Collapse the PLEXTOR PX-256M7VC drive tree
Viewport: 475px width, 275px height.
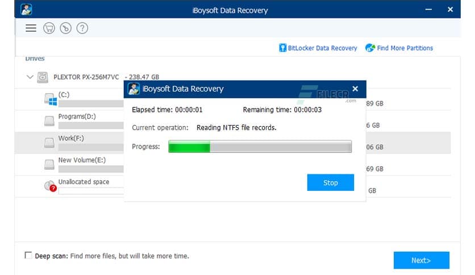[x=30, y=77]
